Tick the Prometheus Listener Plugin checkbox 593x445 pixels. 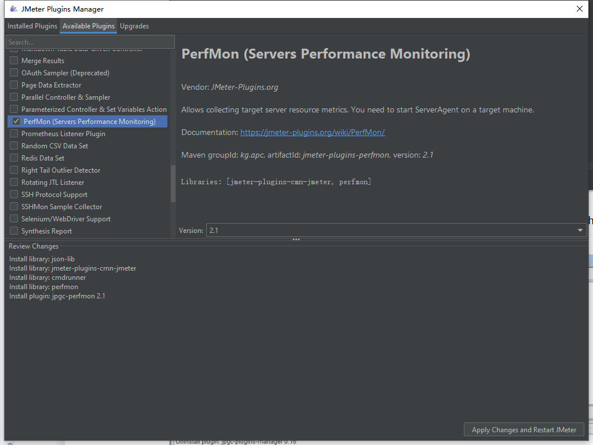(14, 134)
